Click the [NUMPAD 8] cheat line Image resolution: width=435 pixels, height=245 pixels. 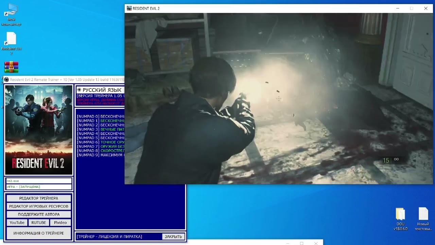101,150
